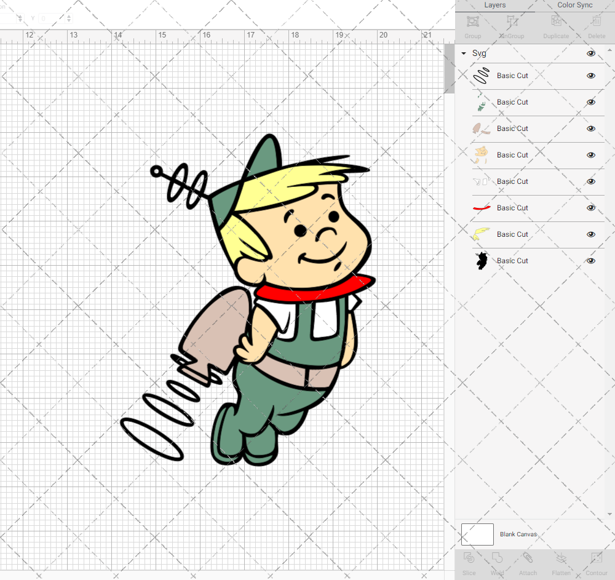Select the Attach paperclip icon
Screen dimensions: 615x580
coord(528,558)
